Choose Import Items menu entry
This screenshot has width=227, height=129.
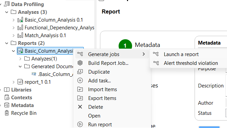coord(112,89)
